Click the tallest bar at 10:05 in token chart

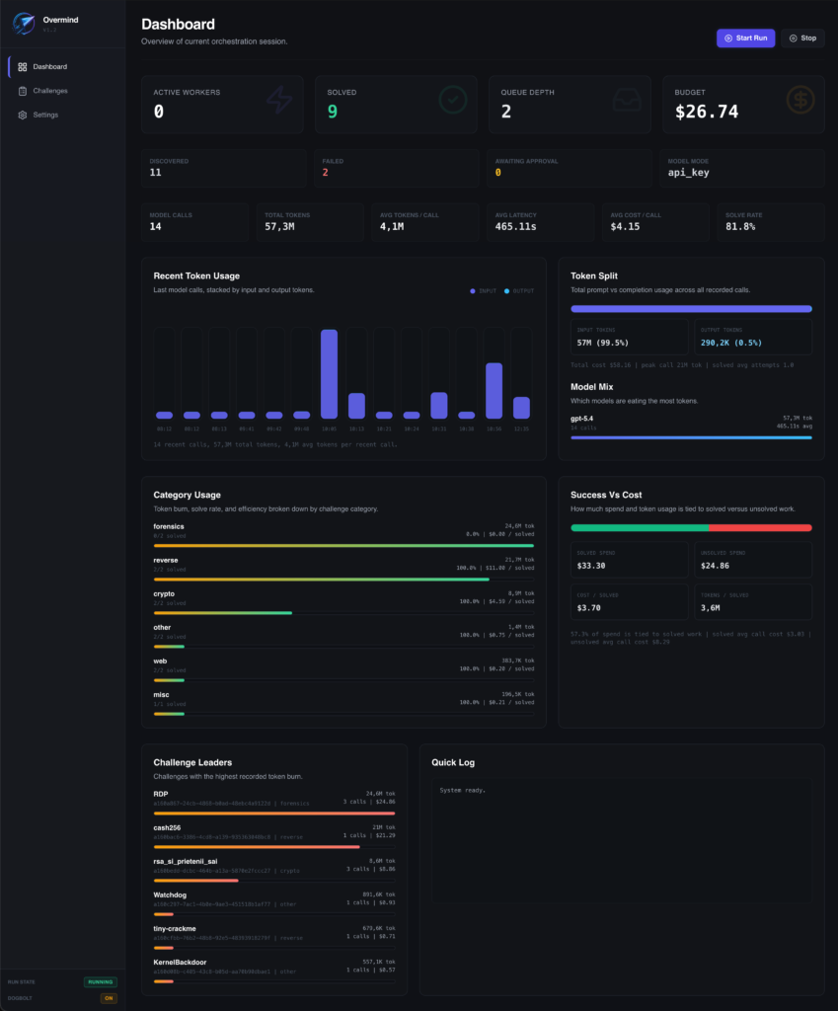[x=329, y=374]
